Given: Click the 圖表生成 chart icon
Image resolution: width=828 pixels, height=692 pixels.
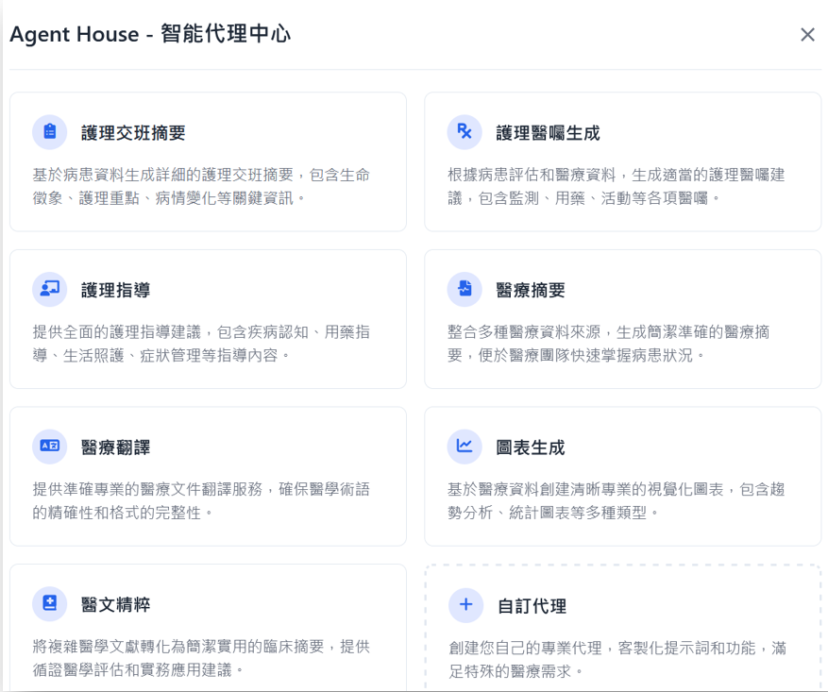Looking at the screenshot, I should click(465, 447).
